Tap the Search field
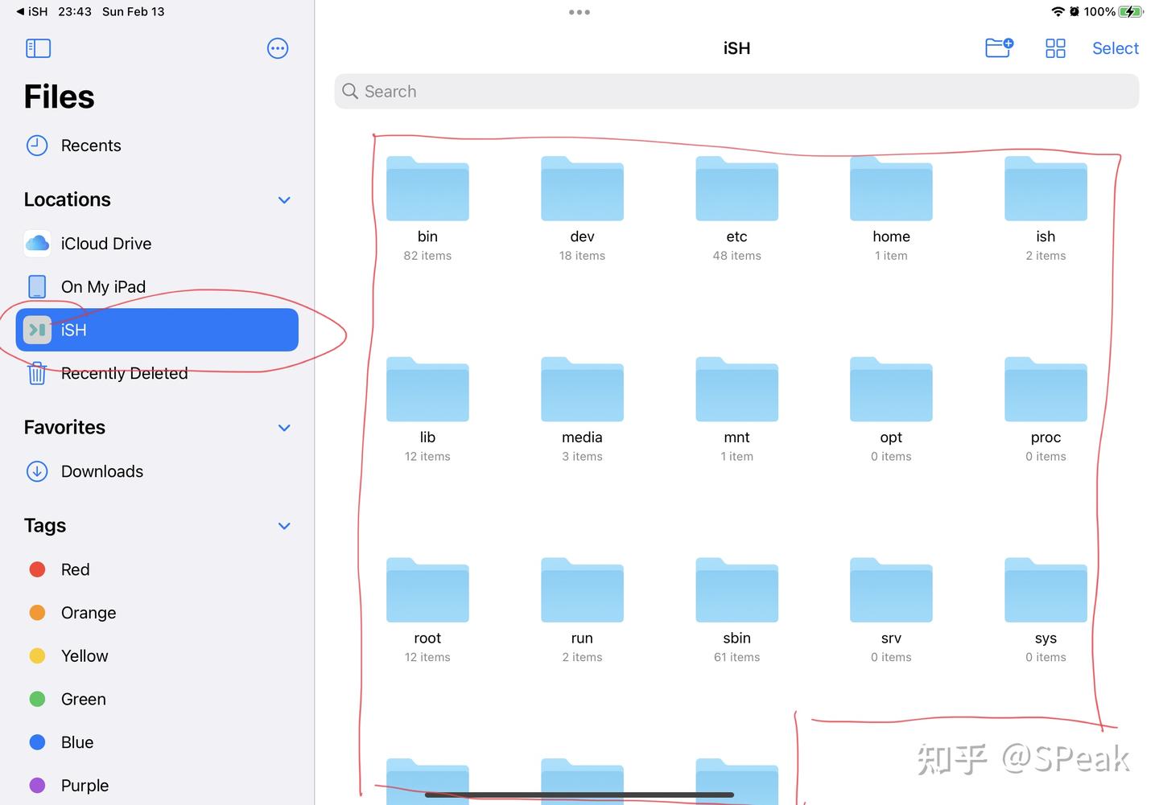This screenshot has width=1159, height=805. 736,91
